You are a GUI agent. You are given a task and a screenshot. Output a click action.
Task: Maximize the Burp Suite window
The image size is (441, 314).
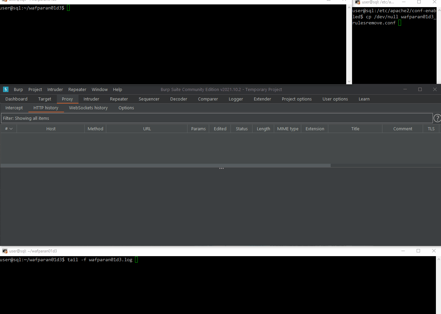pos(420,89)
